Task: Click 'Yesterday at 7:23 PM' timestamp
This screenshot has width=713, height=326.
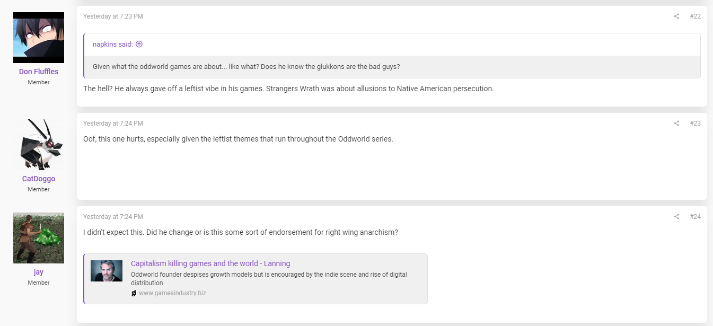Action: (113, 16)
